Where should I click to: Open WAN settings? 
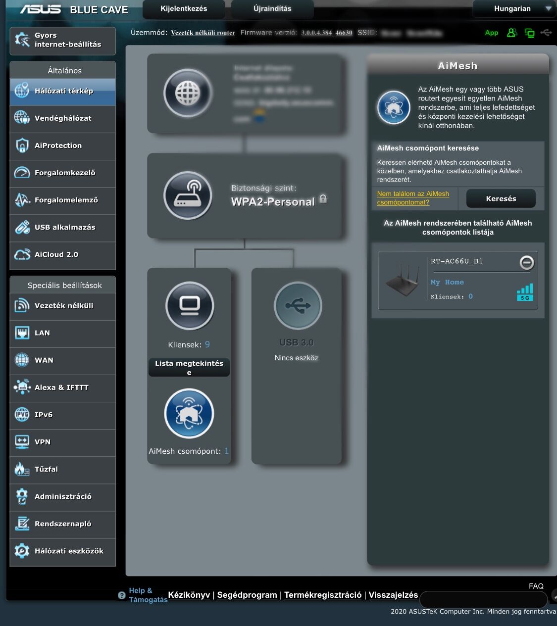click(63, 361)
